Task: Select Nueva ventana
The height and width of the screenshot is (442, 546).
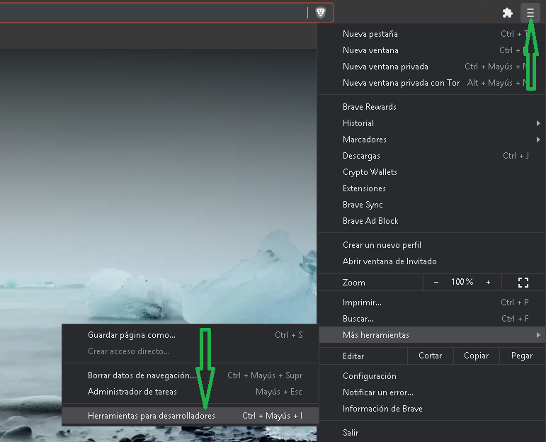Action: click(431, 50)
